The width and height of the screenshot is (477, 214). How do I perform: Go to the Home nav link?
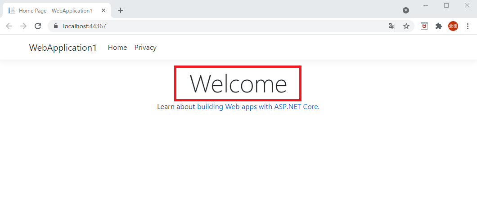[117, 48]
